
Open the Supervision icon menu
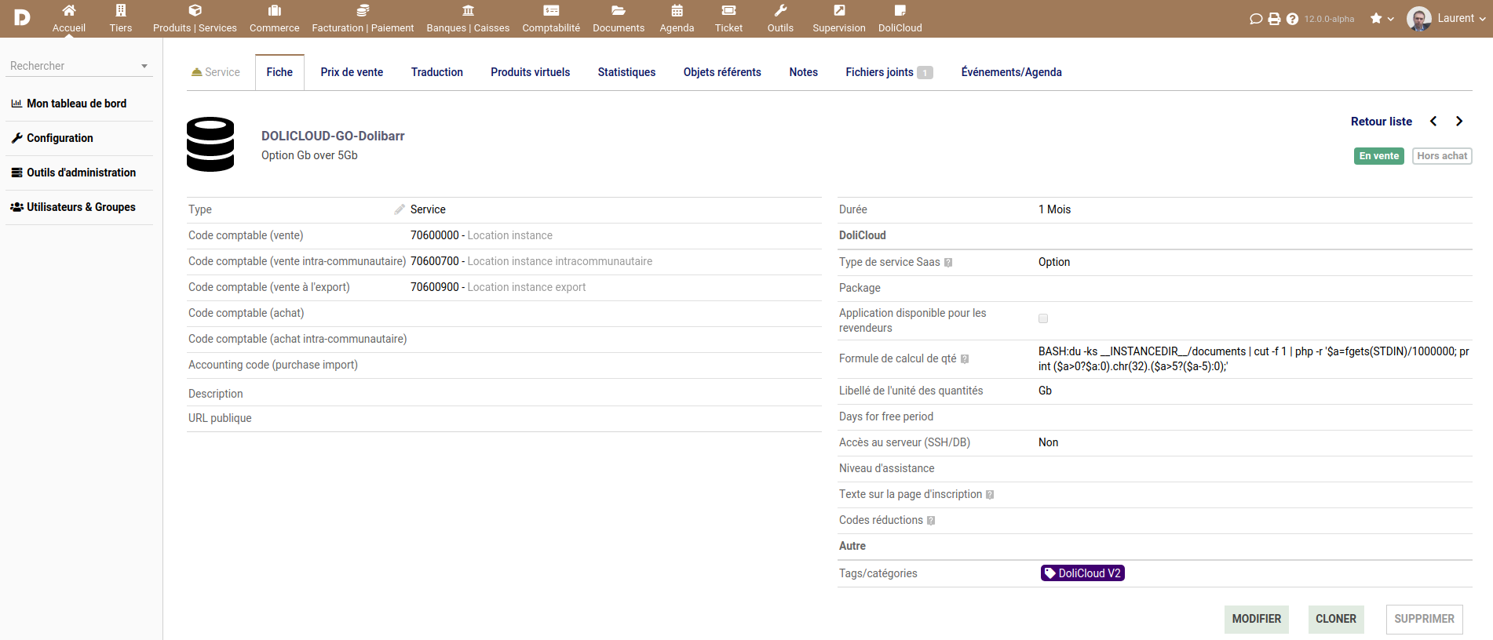click(x=839, y=10)
